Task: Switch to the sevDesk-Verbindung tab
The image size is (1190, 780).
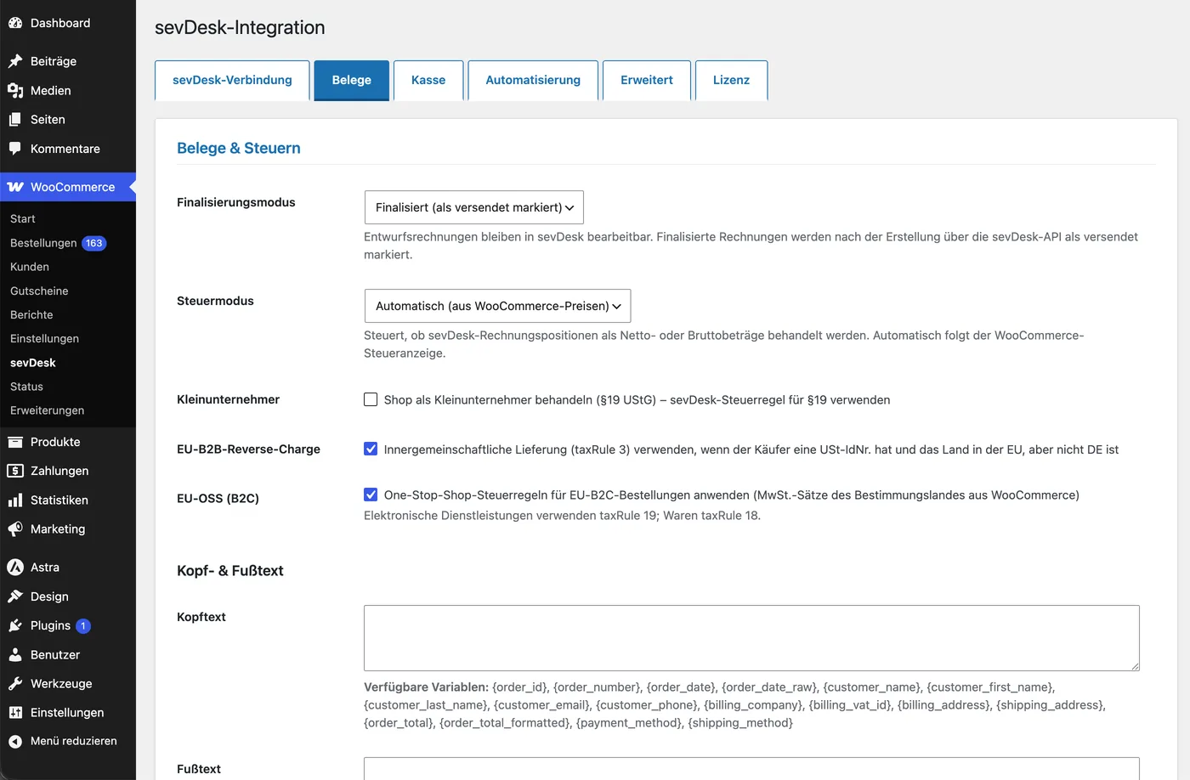Action: pos(232,80)
